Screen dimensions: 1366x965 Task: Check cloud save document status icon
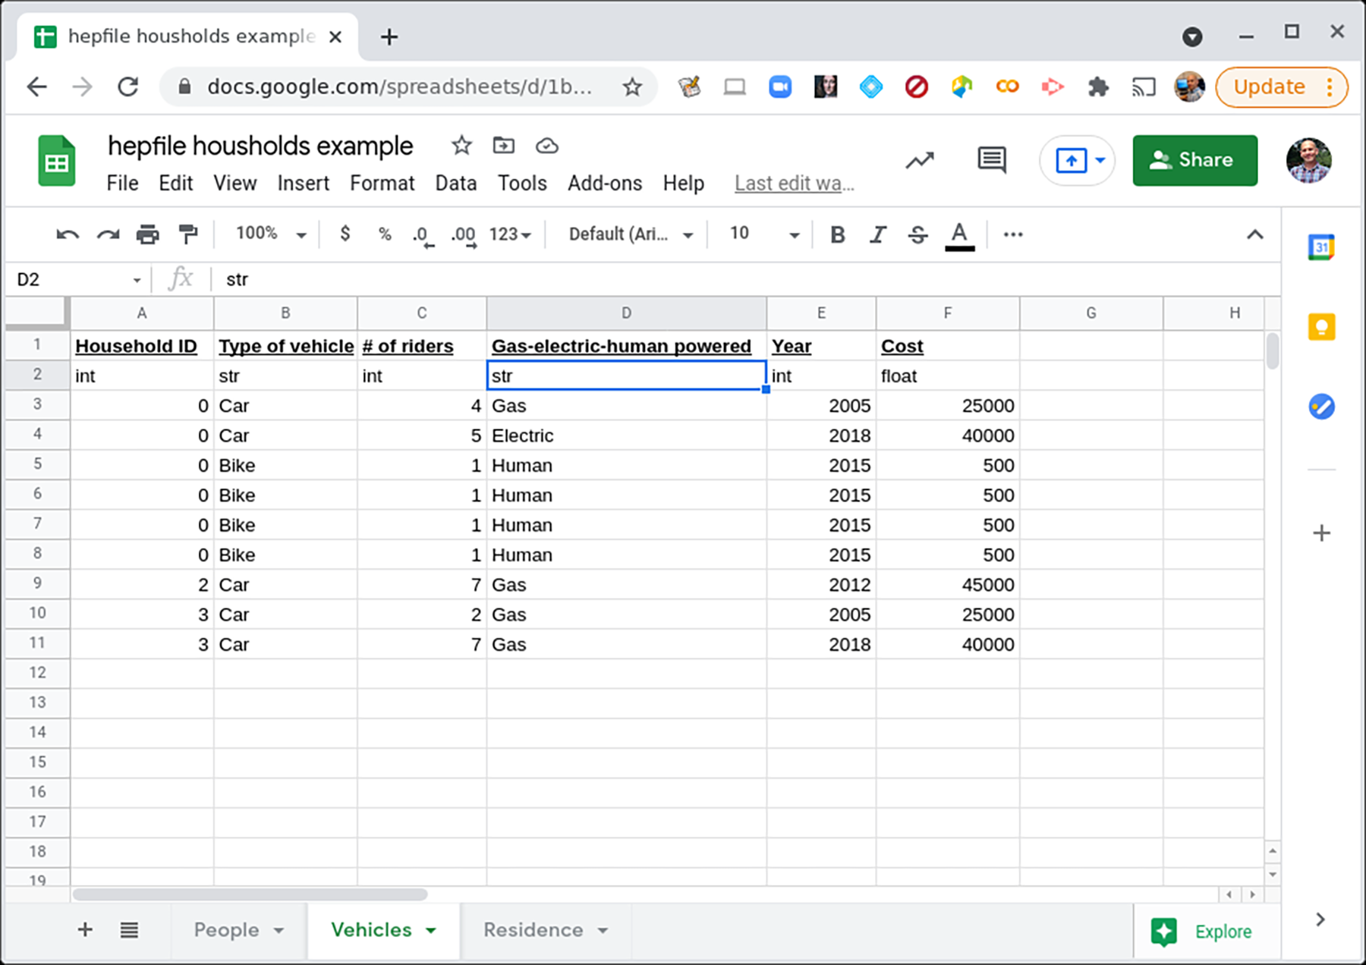tap(547, 145)
